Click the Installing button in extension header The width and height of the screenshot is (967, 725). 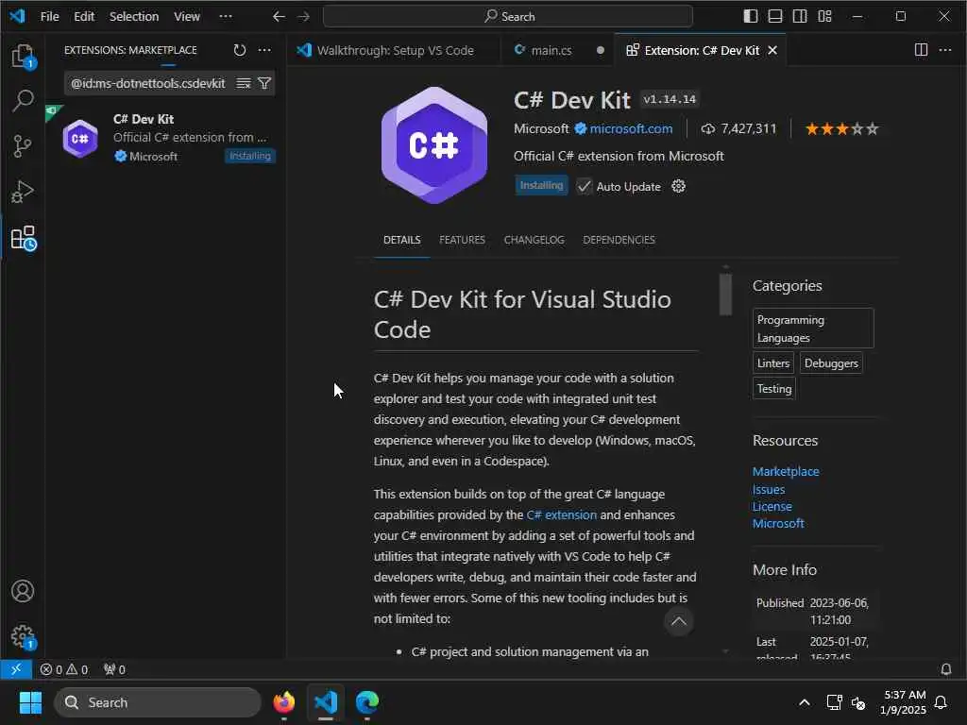541,186
